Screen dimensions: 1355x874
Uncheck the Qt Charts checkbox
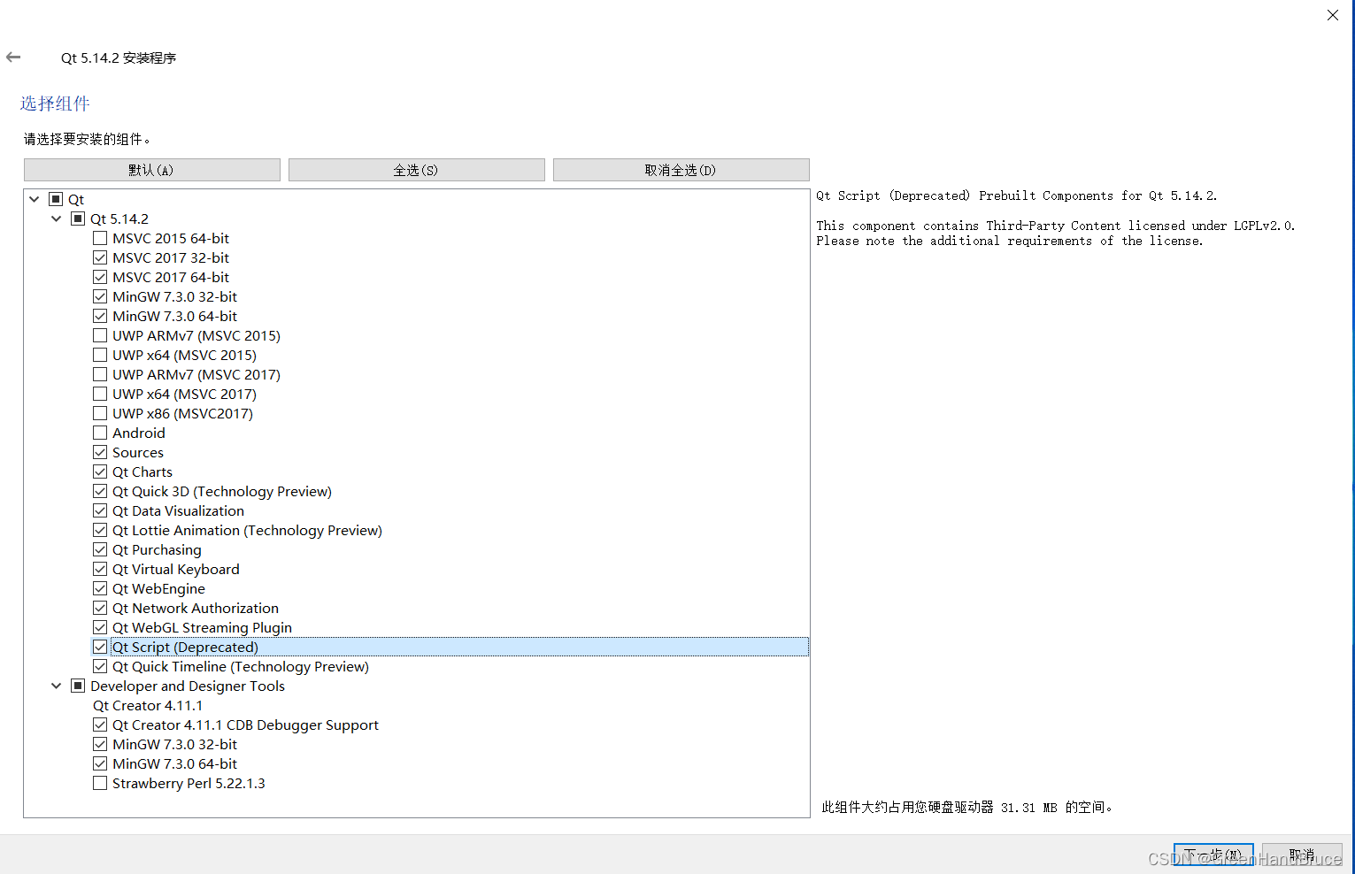click(x=100, y=471)
